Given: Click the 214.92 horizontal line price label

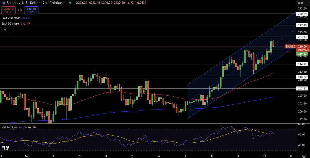Looking at the screenshot, I should click(302, 64).
